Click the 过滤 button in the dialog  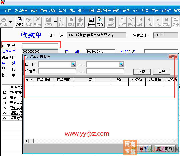click(142, 72)
